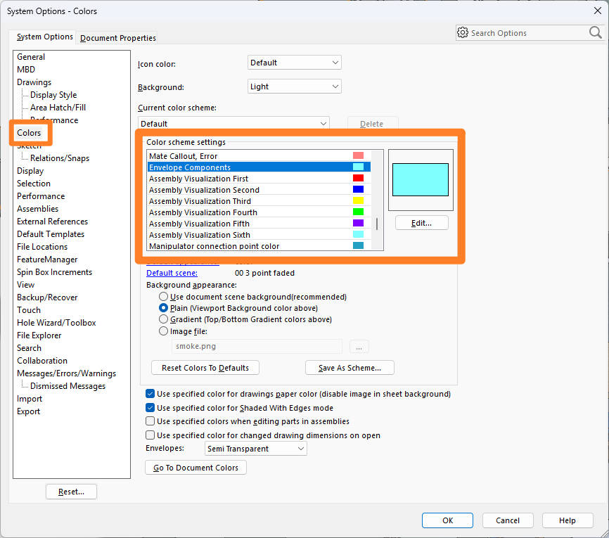
Task: Choose Use document scene background option
Action: click(x=162, y=296)
